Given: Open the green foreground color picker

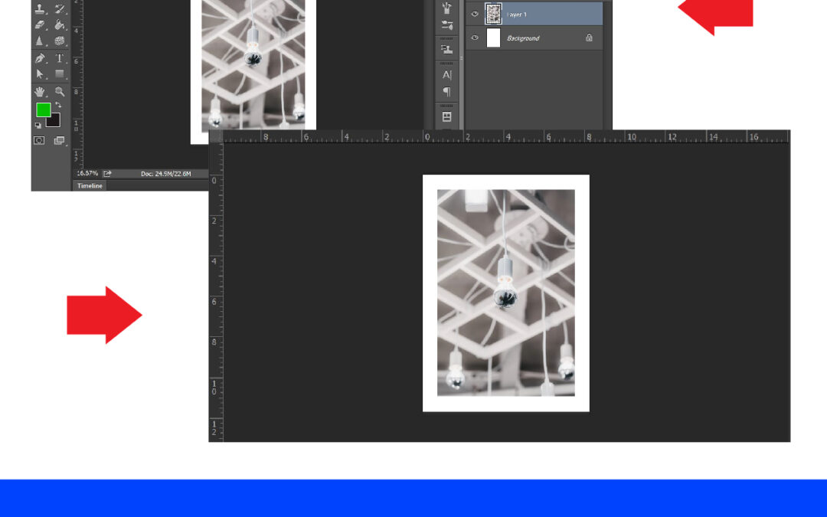Looking at the screenshot, I should pos(43,110).
